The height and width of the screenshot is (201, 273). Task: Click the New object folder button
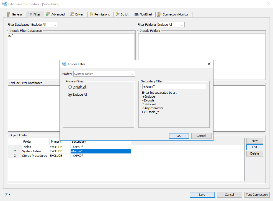(254, 141)
